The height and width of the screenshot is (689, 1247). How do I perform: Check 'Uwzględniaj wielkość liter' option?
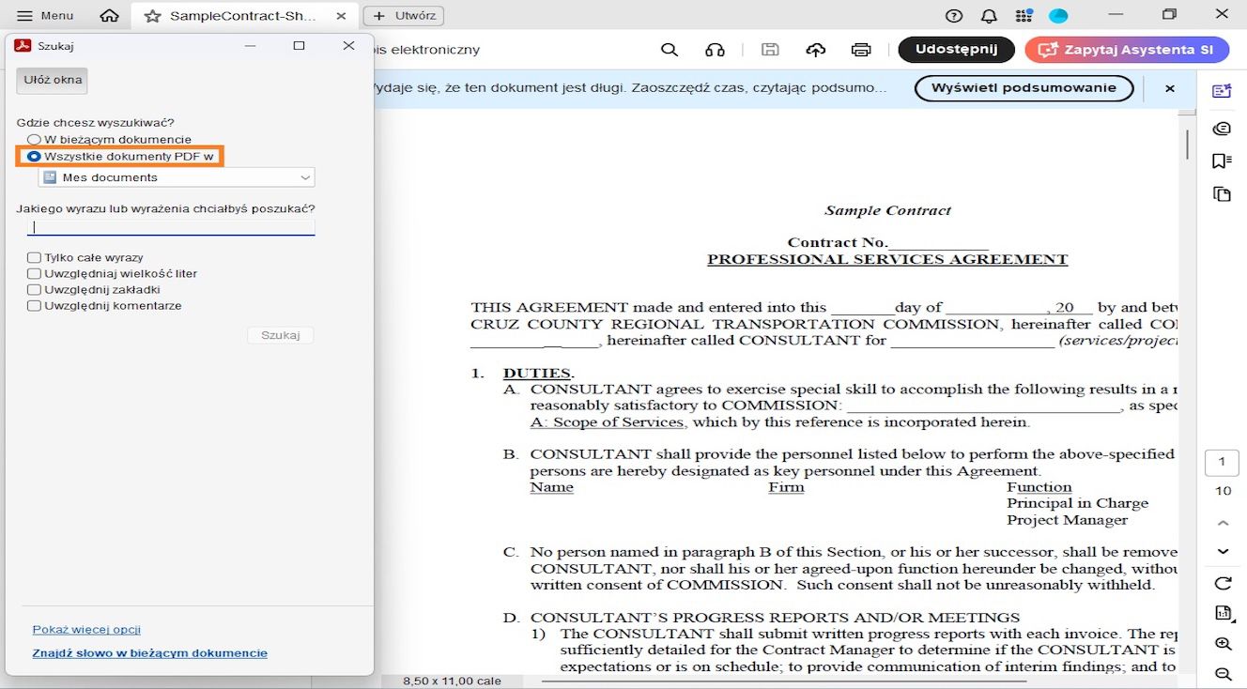[34, 272]
